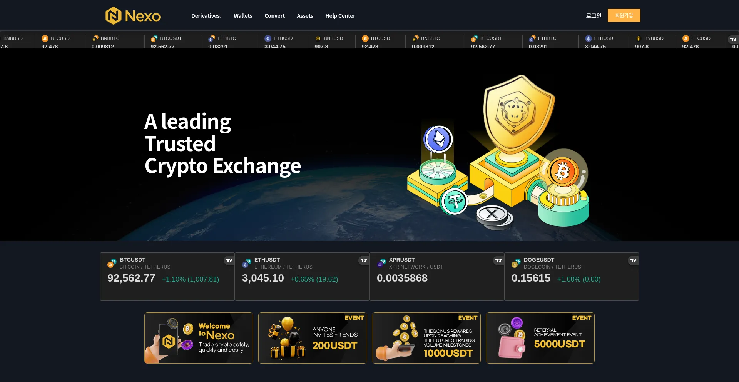This screenshot has width=739, height=382.
Task: Open the invite friends 200USDT event banner
Action: 313,338
